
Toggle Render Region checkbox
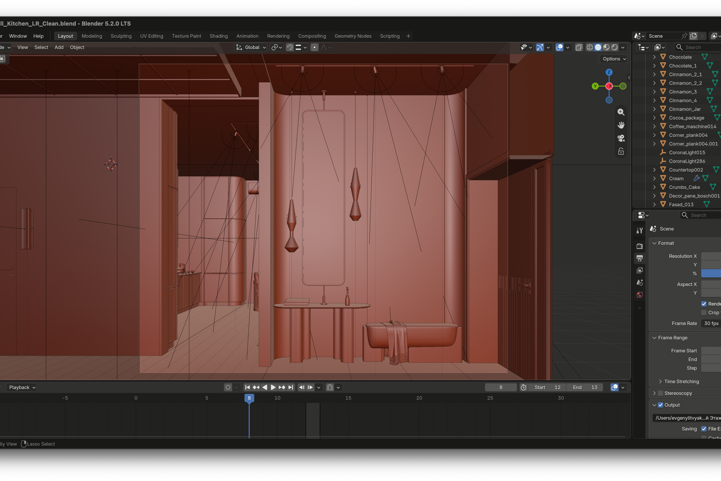(704, 304)
